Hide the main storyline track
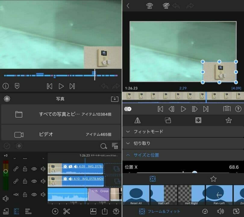Image resolution: width=244 pixels, height=217 pixels. coord(34,195)
